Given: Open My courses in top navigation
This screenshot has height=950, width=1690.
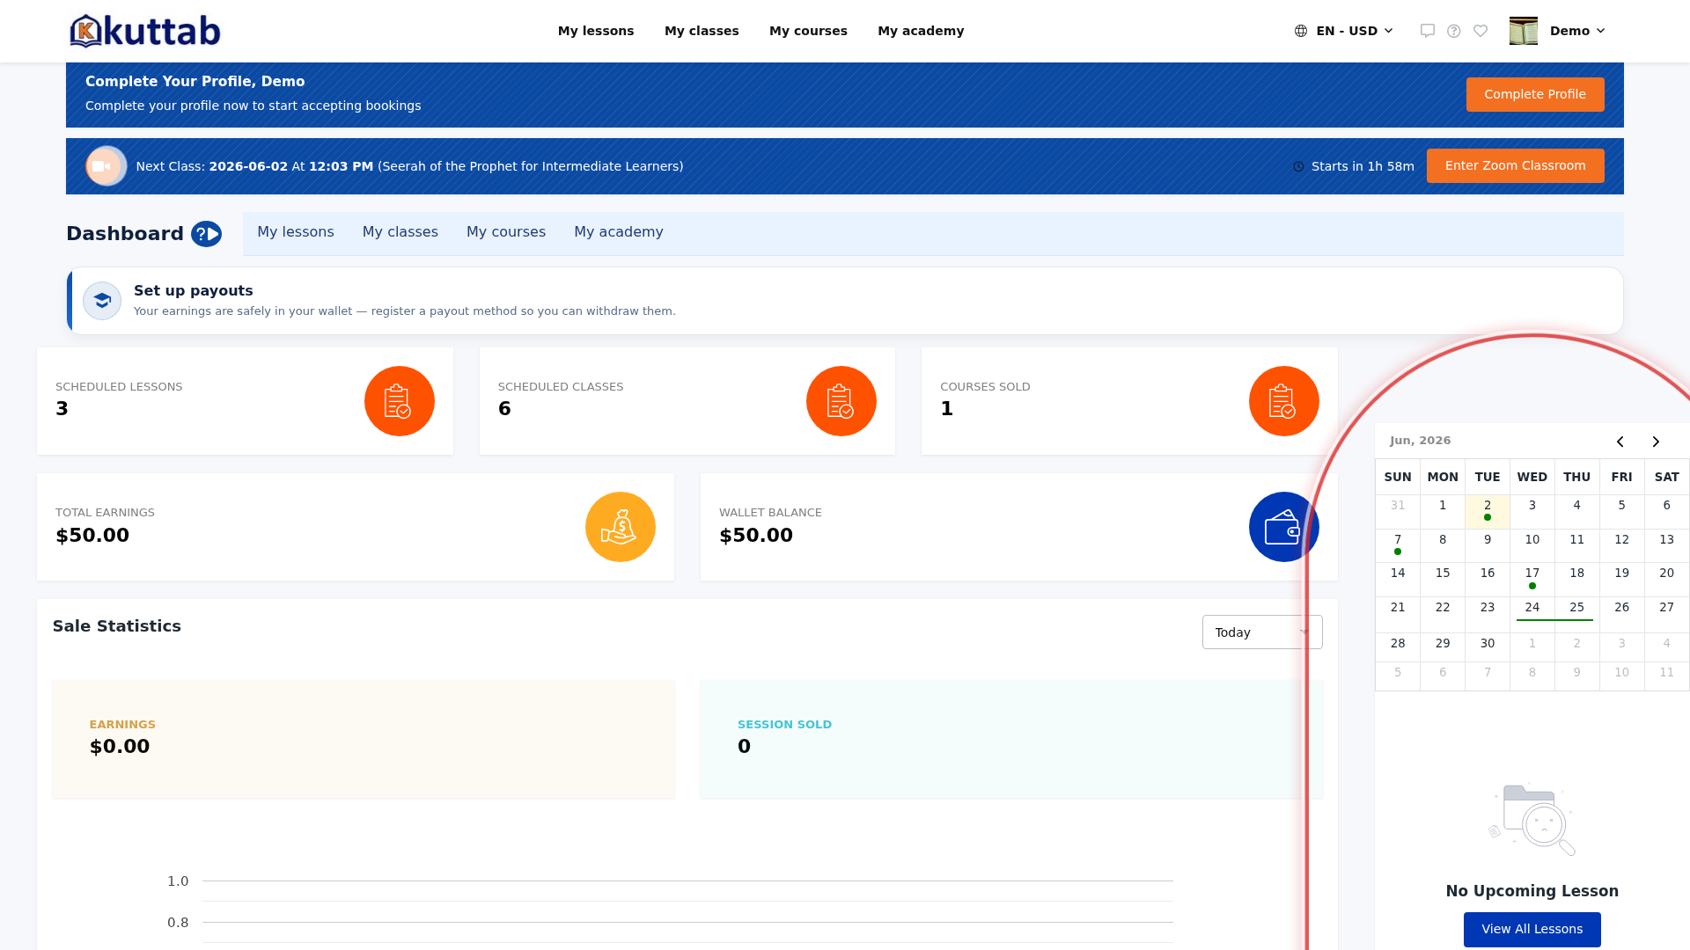Looking at the screenshot, I should [808, 31].
